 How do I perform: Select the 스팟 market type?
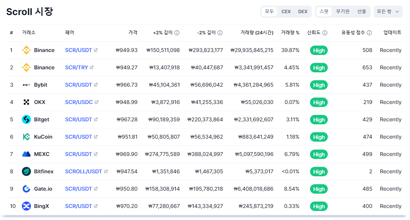(x=324, y=12)
